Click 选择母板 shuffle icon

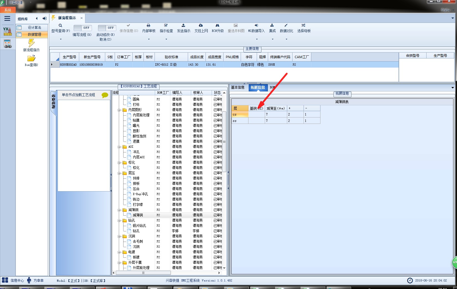tap(304, 25)
